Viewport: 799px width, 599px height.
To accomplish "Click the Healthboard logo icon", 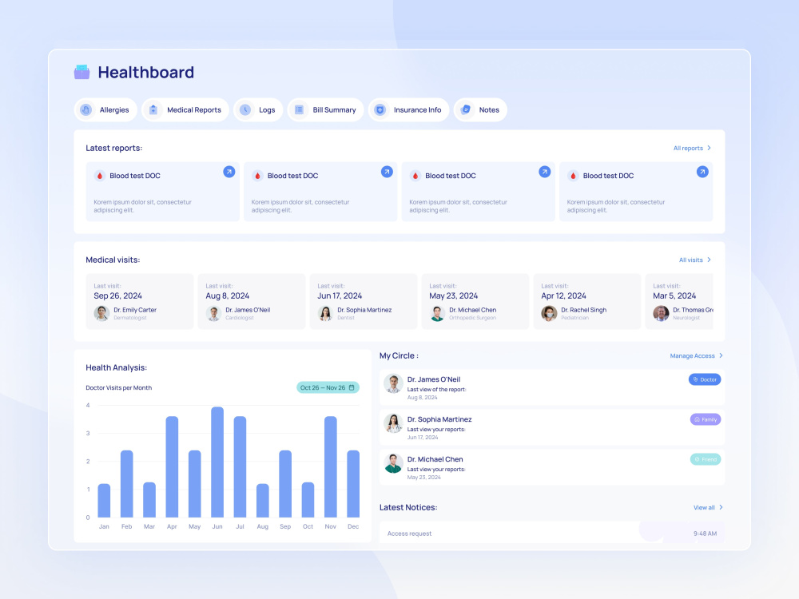I will tap(81, 72).
